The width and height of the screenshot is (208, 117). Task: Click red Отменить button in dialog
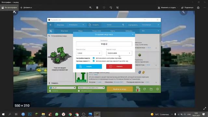[119, 66]
